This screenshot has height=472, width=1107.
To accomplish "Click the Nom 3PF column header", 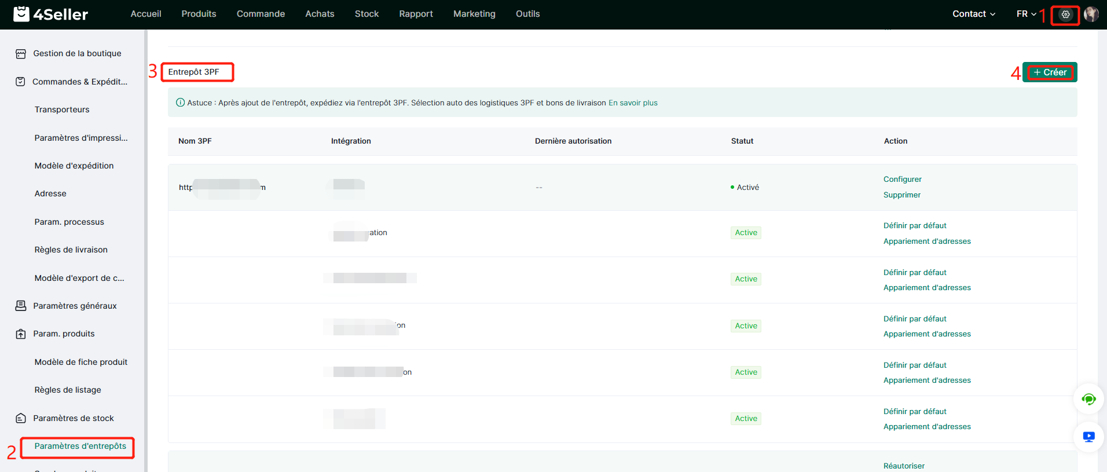I will click(195, 141).
